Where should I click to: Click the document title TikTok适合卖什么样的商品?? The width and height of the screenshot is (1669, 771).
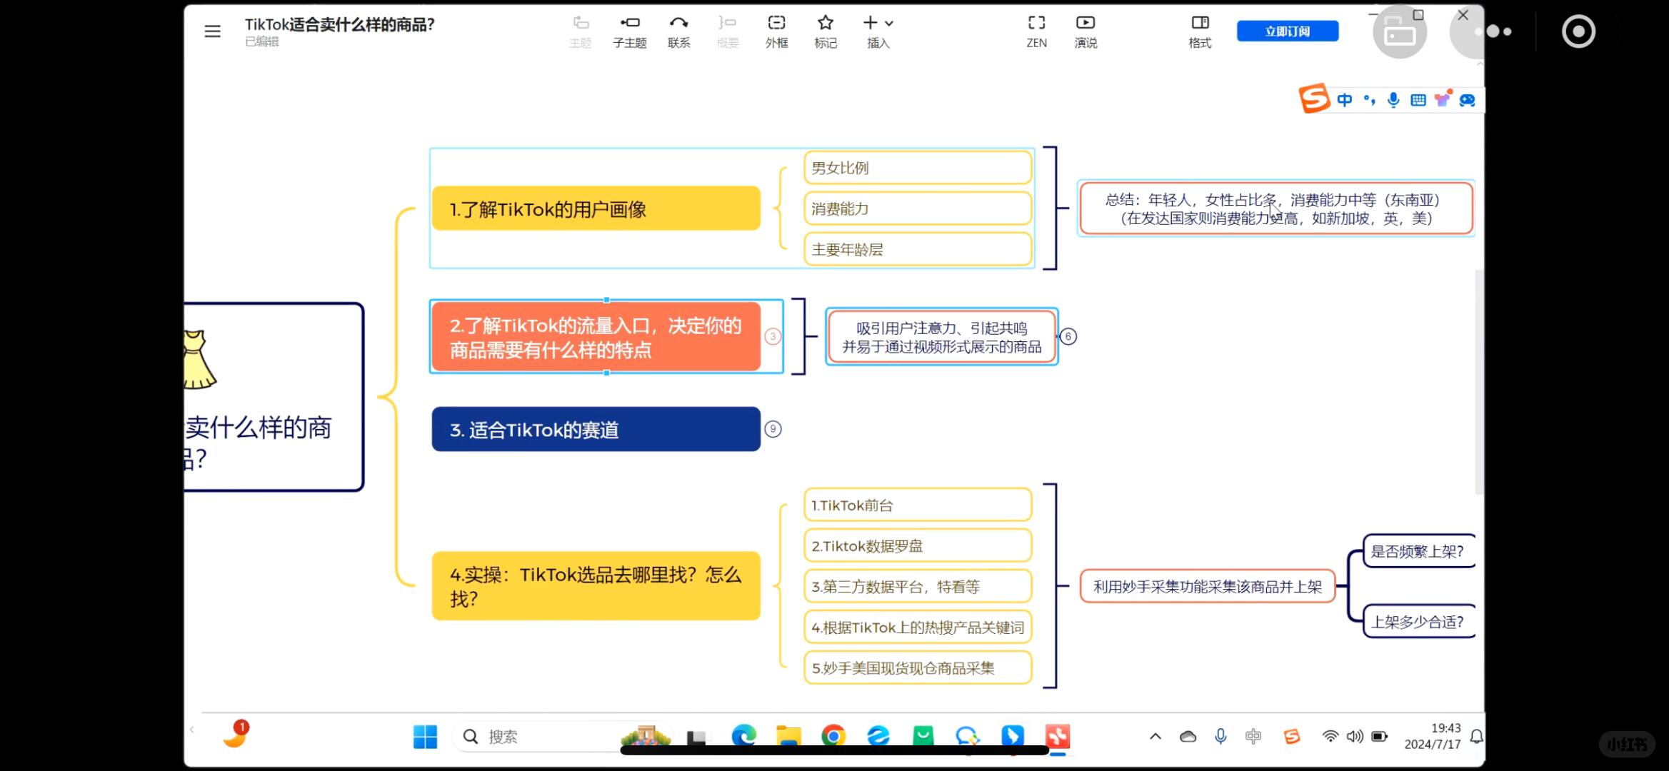point(339,24)
